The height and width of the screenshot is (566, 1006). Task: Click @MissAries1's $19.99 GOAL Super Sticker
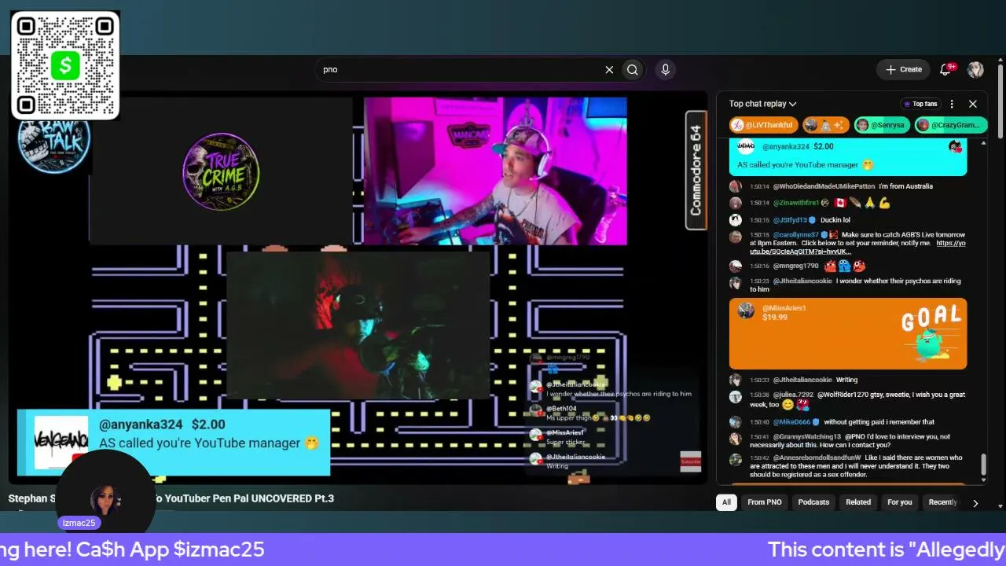[x=848, y=333]
